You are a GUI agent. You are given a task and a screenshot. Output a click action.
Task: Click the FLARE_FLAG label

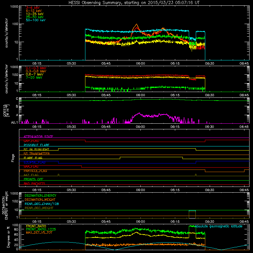click(33, 158)
